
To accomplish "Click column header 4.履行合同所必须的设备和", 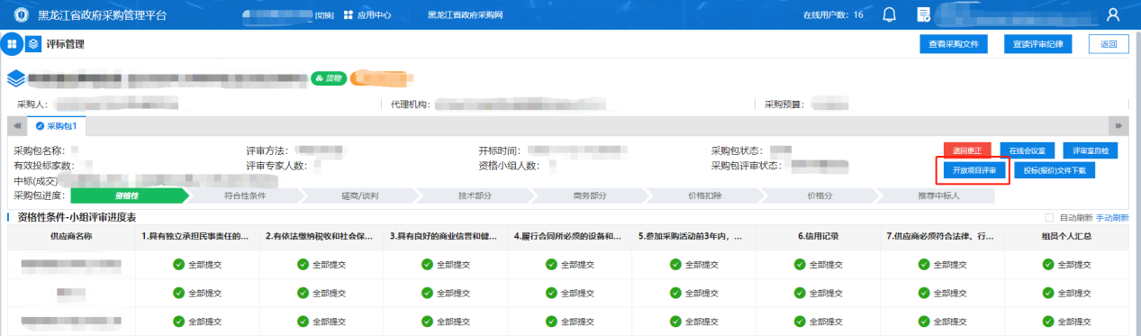I will tap(570, 236).
